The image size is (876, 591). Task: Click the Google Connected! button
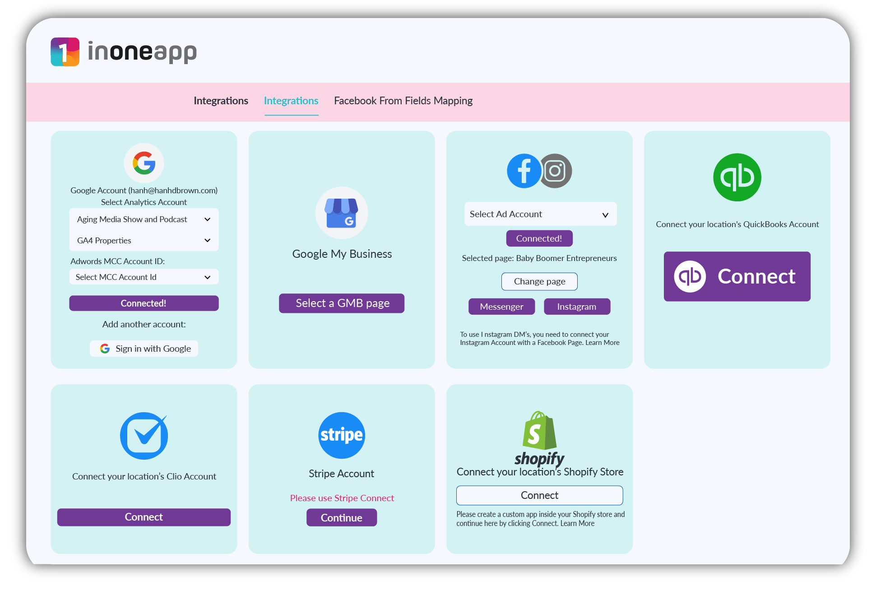[x=144, y=303]
